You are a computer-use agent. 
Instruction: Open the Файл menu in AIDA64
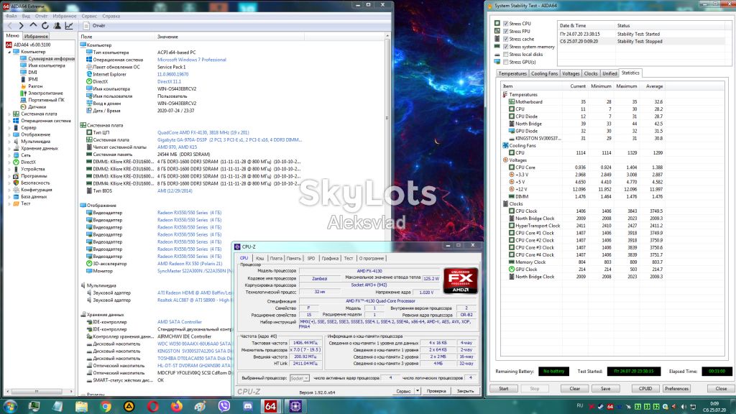coord(11,16)
